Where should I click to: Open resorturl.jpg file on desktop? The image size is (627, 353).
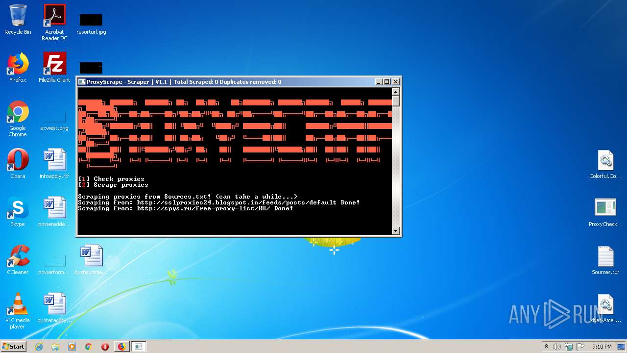click(x=91, y=24)
